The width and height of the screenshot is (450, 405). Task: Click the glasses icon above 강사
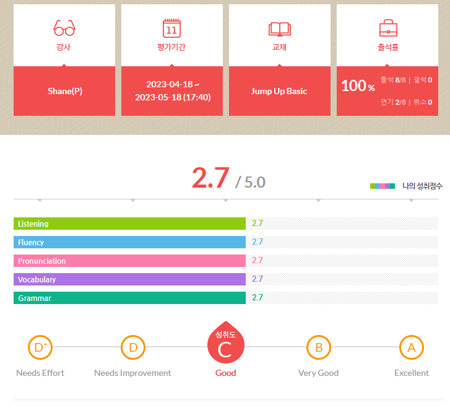64,28
